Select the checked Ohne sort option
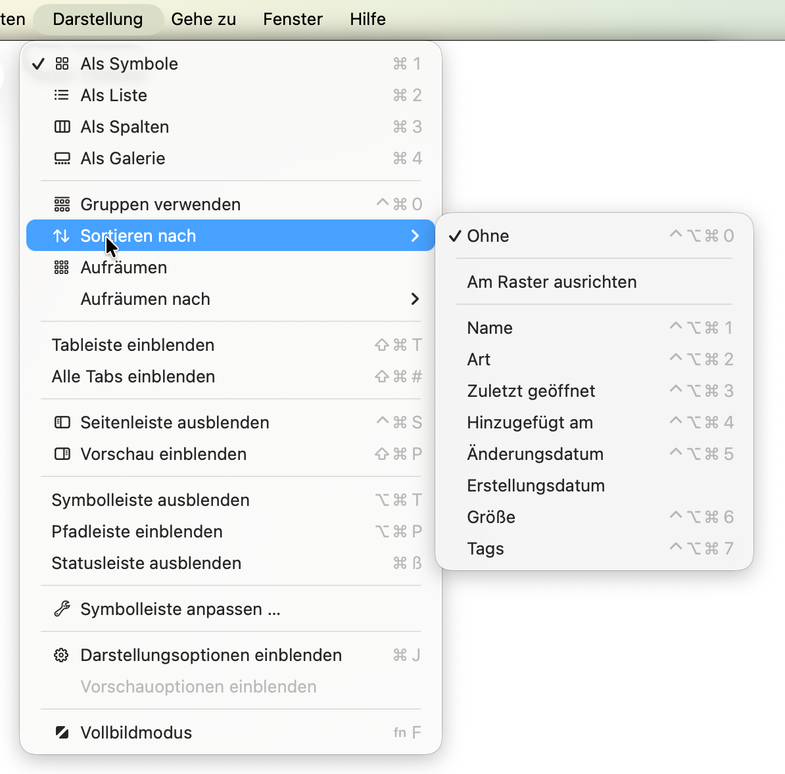Image resolution: width=785 pixels, height=774 pixels. pos(488,236)
